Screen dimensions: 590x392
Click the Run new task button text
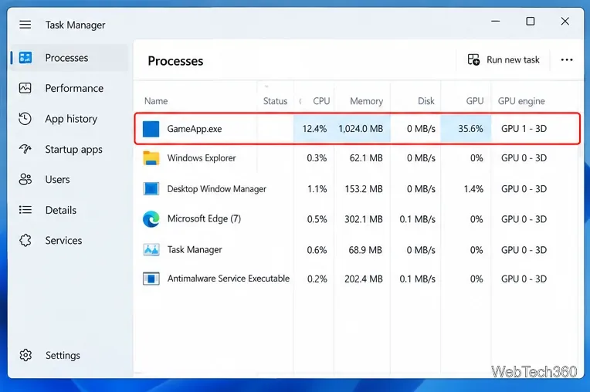tap(513, 59)
